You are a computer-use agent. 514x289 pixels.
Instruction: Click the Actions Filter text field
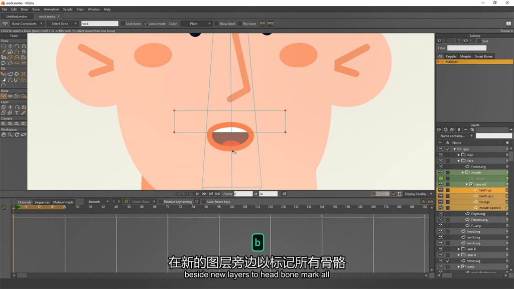point(467,48)
